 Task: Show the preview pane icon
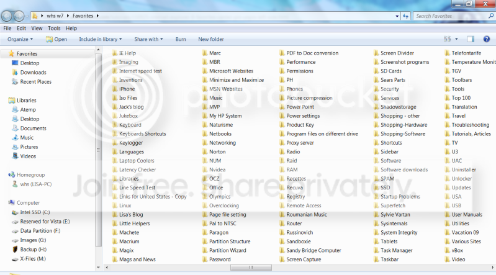point(471,39)
